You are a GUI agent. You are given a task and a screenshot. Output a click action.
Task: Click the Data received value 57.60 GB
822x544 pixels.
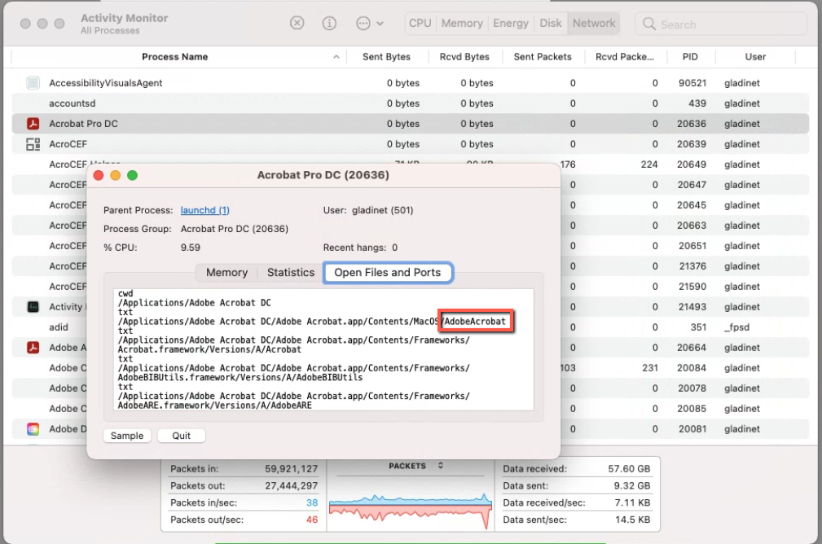[629, 469]
